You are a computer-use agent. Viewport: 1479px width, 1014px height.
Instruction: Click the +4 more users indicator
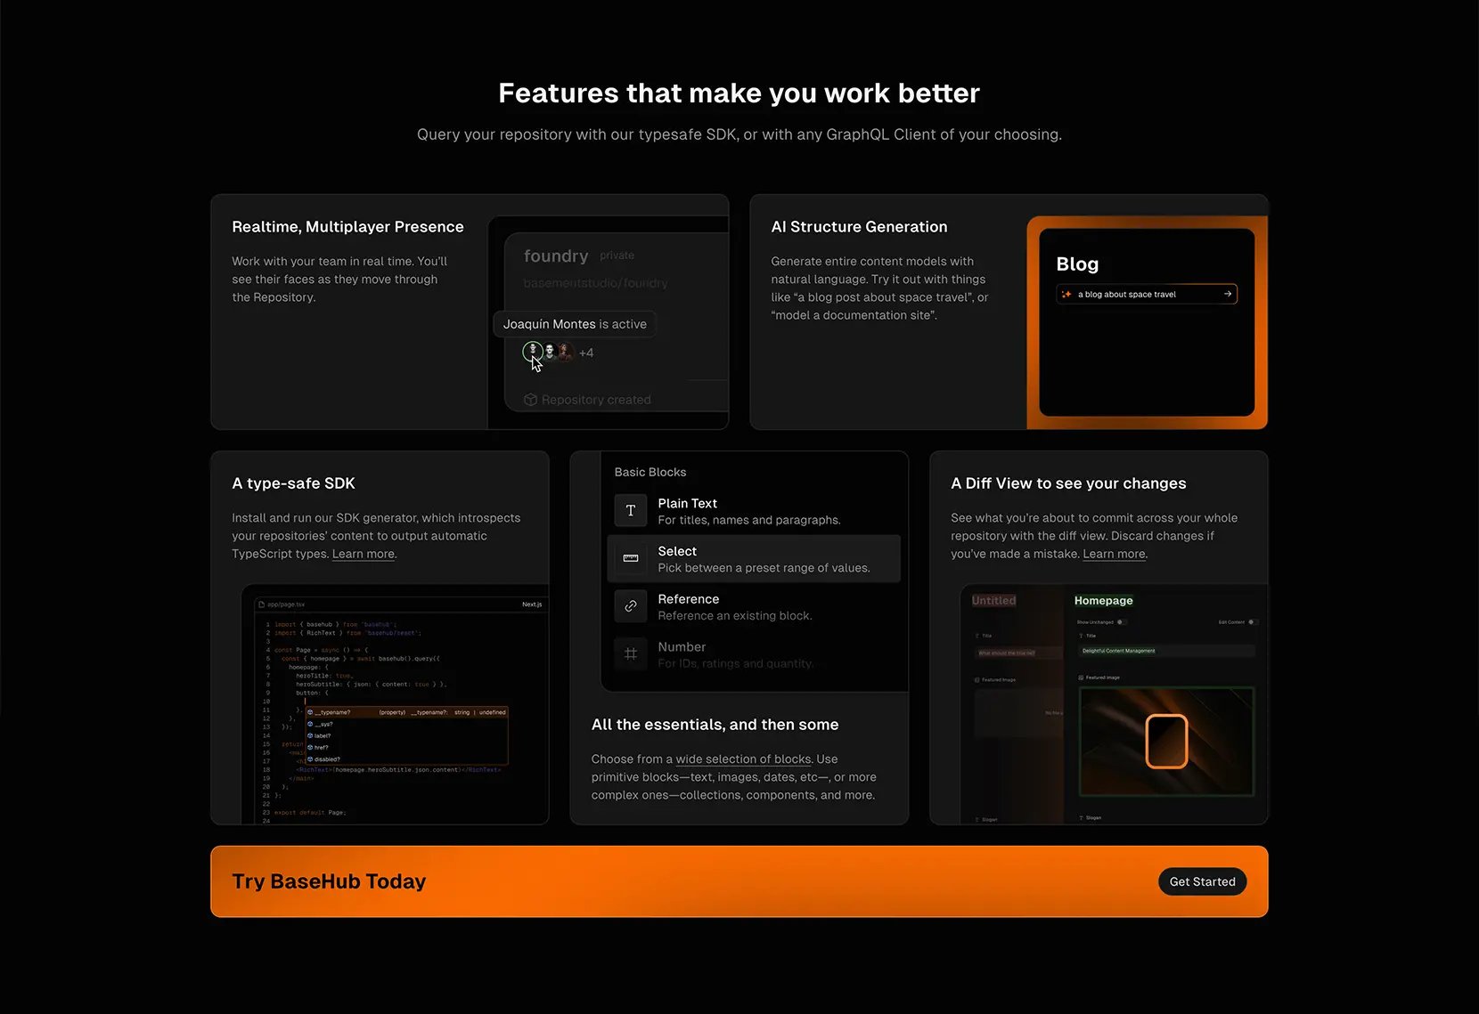(586, 353)
